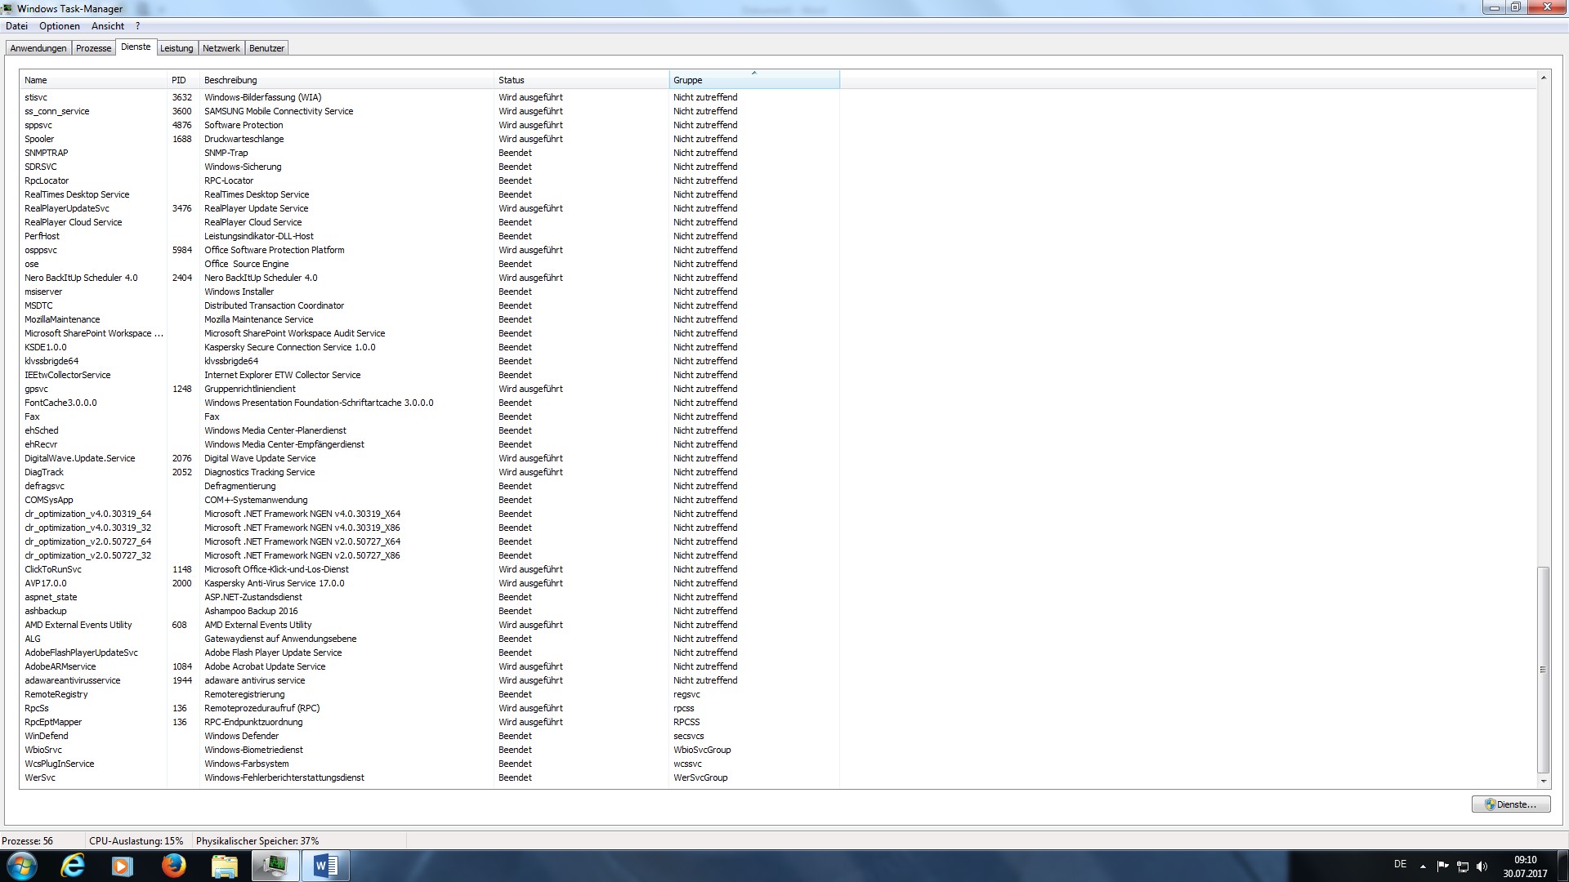Image resolution: width=1569 pixels, height=882 pixels.
Task: Select the DiagTrack service row
Action: point(429,472)
